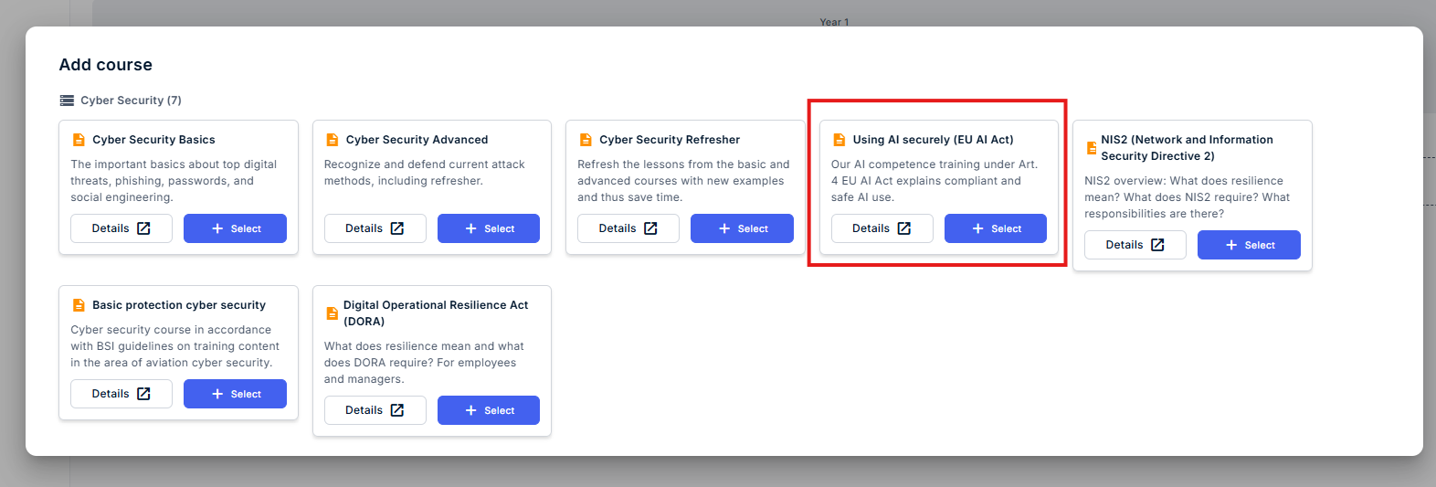
Task: Select the Cyber Security Basics course
Action: [x=235, y=228]
